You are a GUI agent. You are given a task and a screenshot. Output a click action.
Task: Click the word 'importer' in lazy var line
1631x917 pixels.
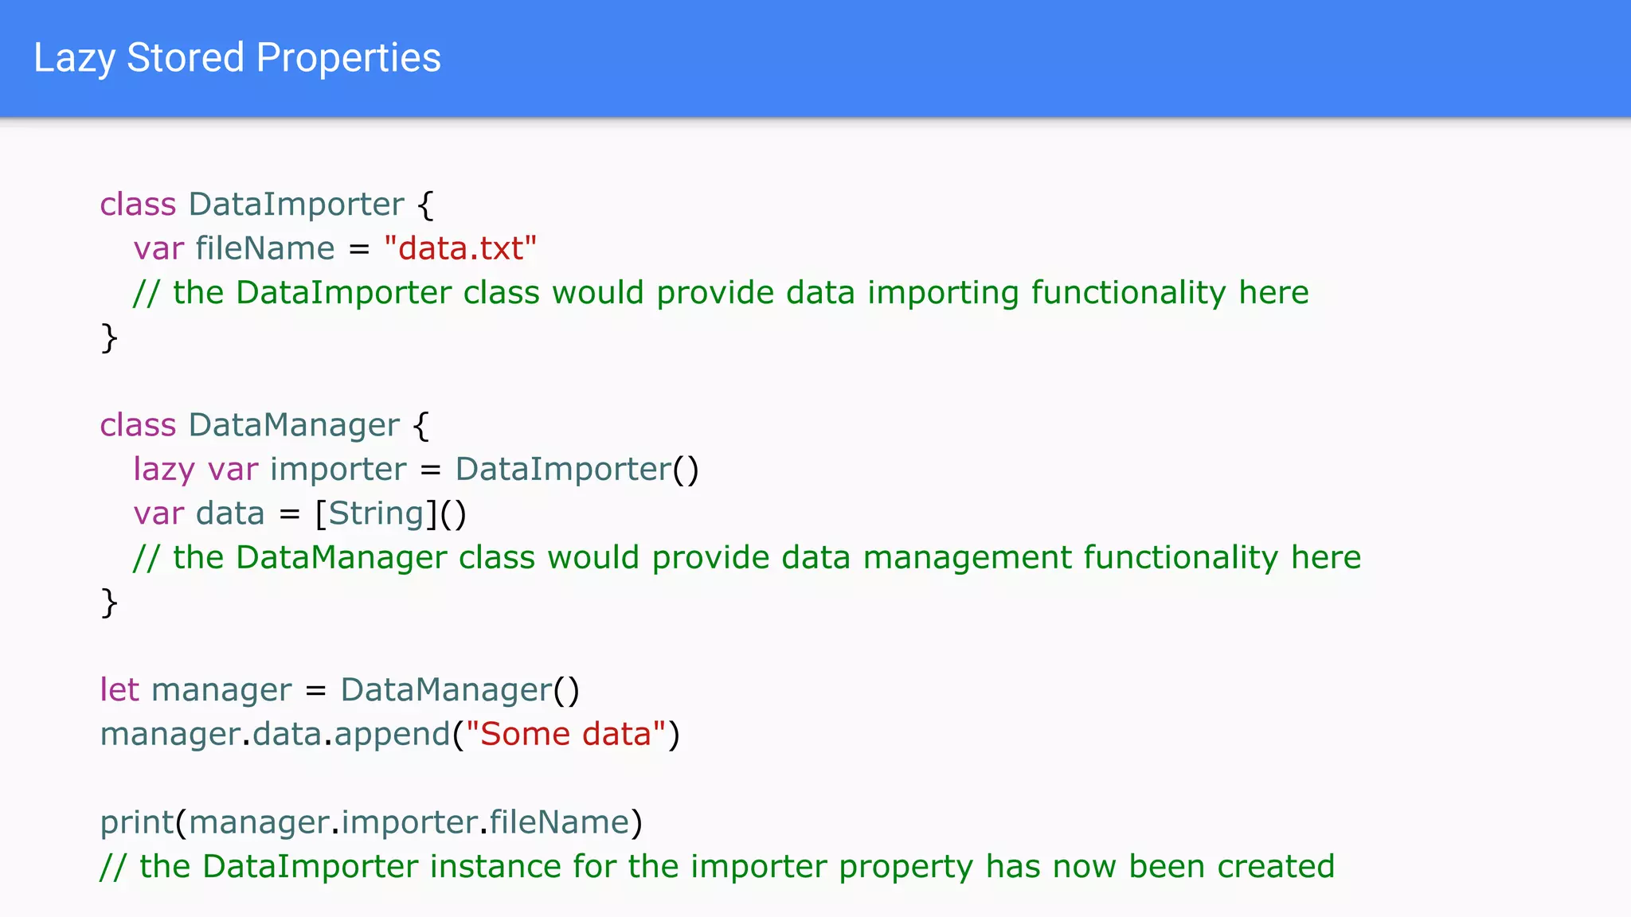338,470
